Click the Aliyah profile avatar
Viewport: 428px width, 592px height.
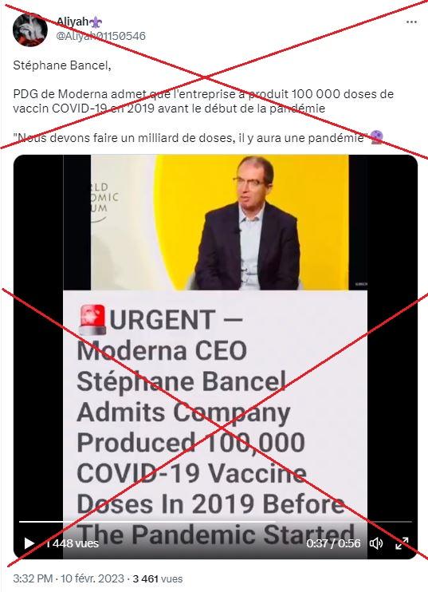[x=29, y=30]
